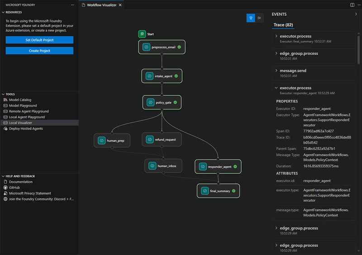Click the Events panel vertical scrollbar thumb
This screenshot has height=255, width=362.
point(358,50)
